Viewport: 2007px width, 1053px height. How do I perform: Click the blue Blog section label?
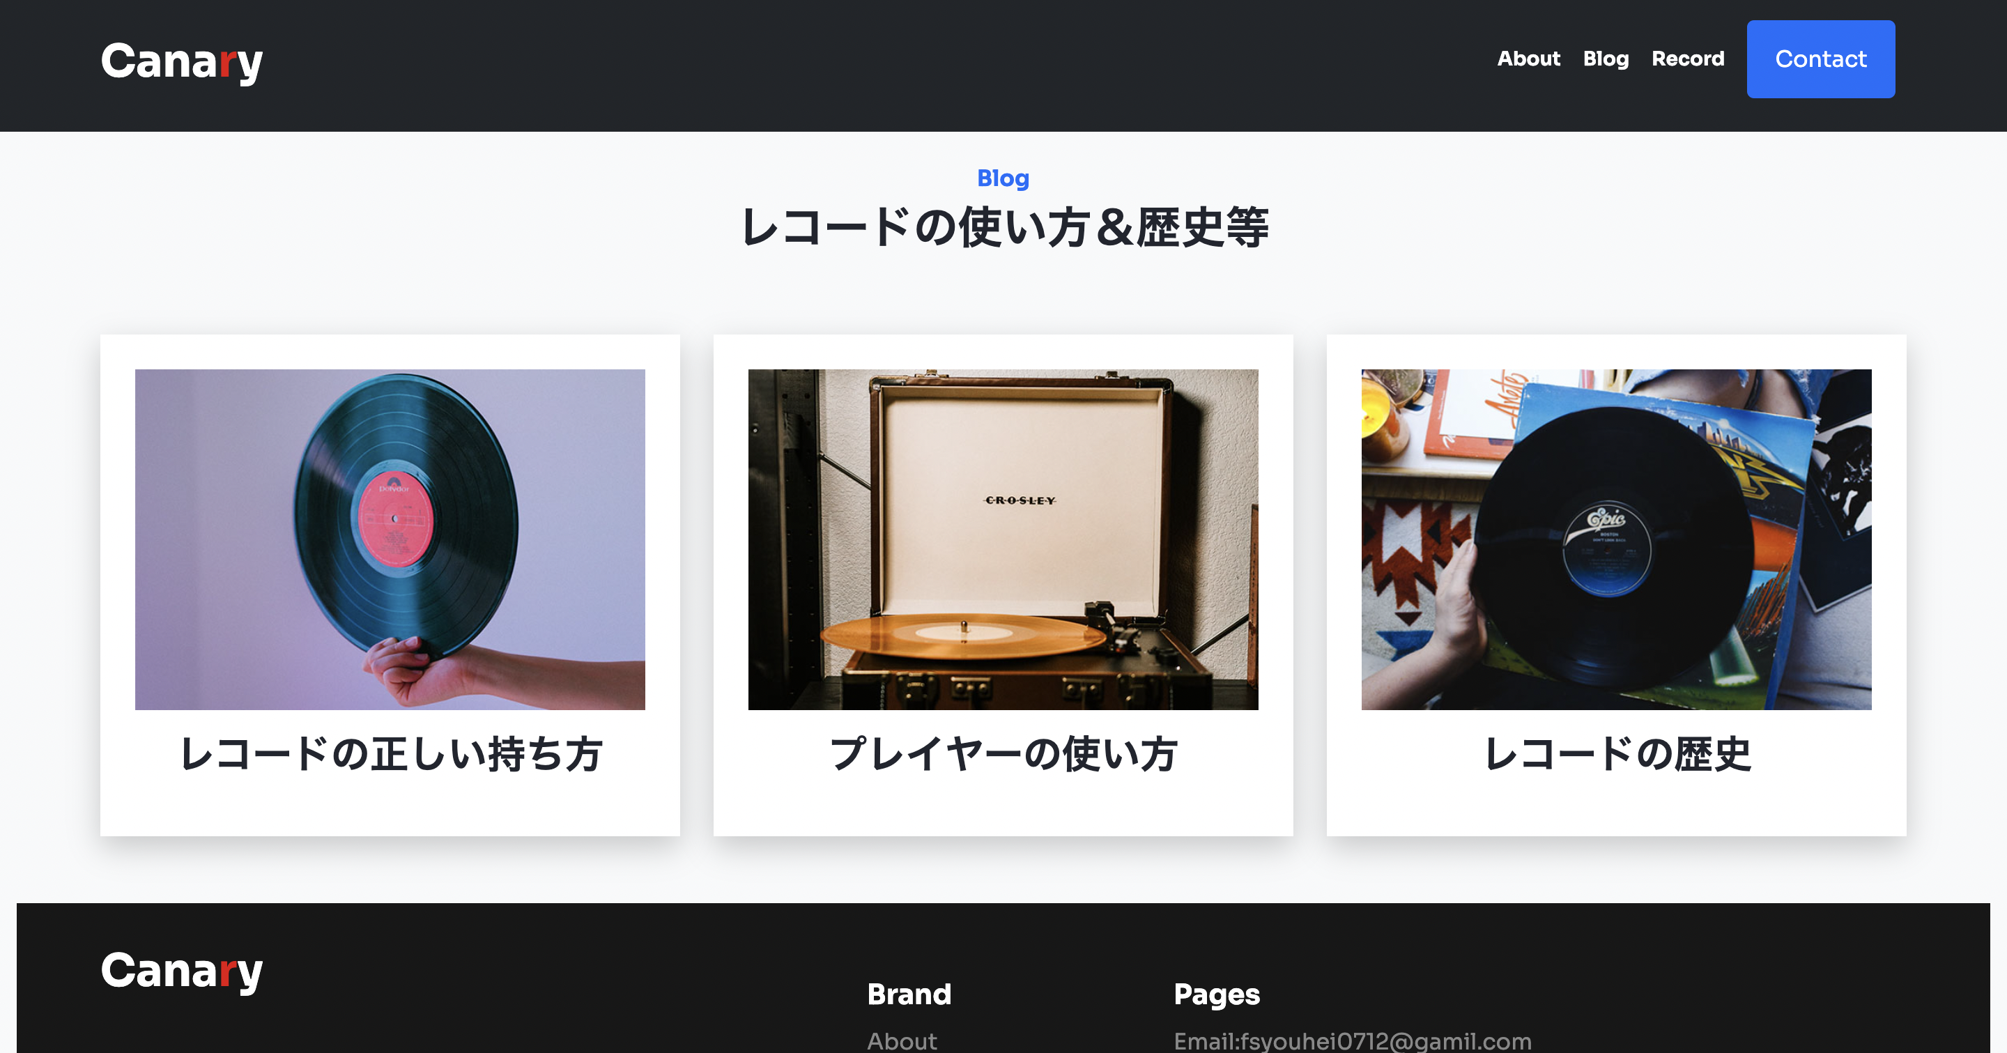(1003, 178)
